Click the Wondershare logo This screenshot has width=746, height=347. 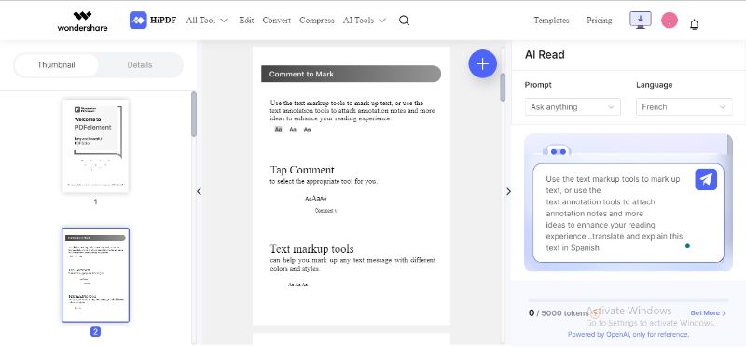(x=82, y=21)
